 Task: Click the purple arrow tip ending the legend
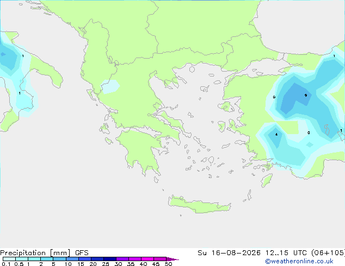click(x=172, y=259)
